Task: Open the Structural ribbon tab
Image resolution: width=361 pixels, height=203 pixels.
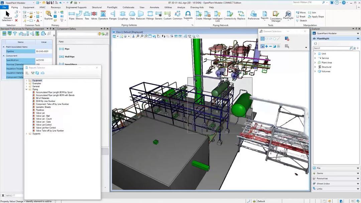Action: pos(97,7)
